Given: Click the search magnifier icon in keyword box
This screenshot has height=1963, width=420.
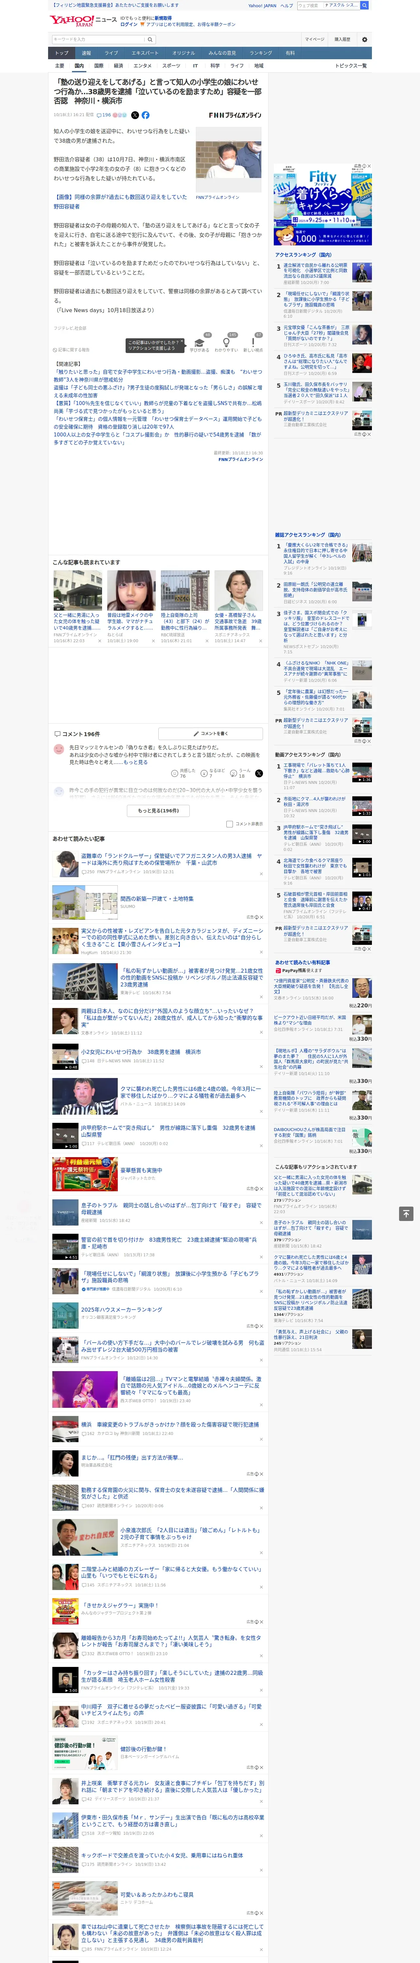Looking at the screenshot, I should click(x=149, y=40).
